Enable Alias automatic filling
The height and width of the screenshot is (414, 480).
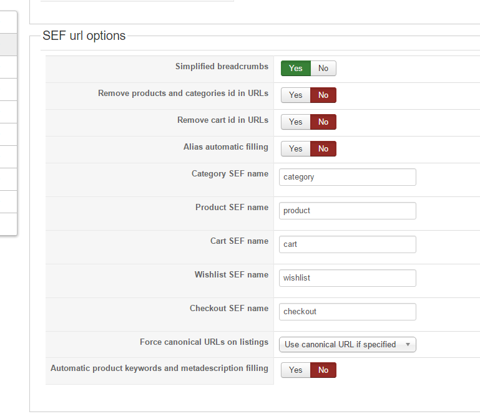[296, 148]
